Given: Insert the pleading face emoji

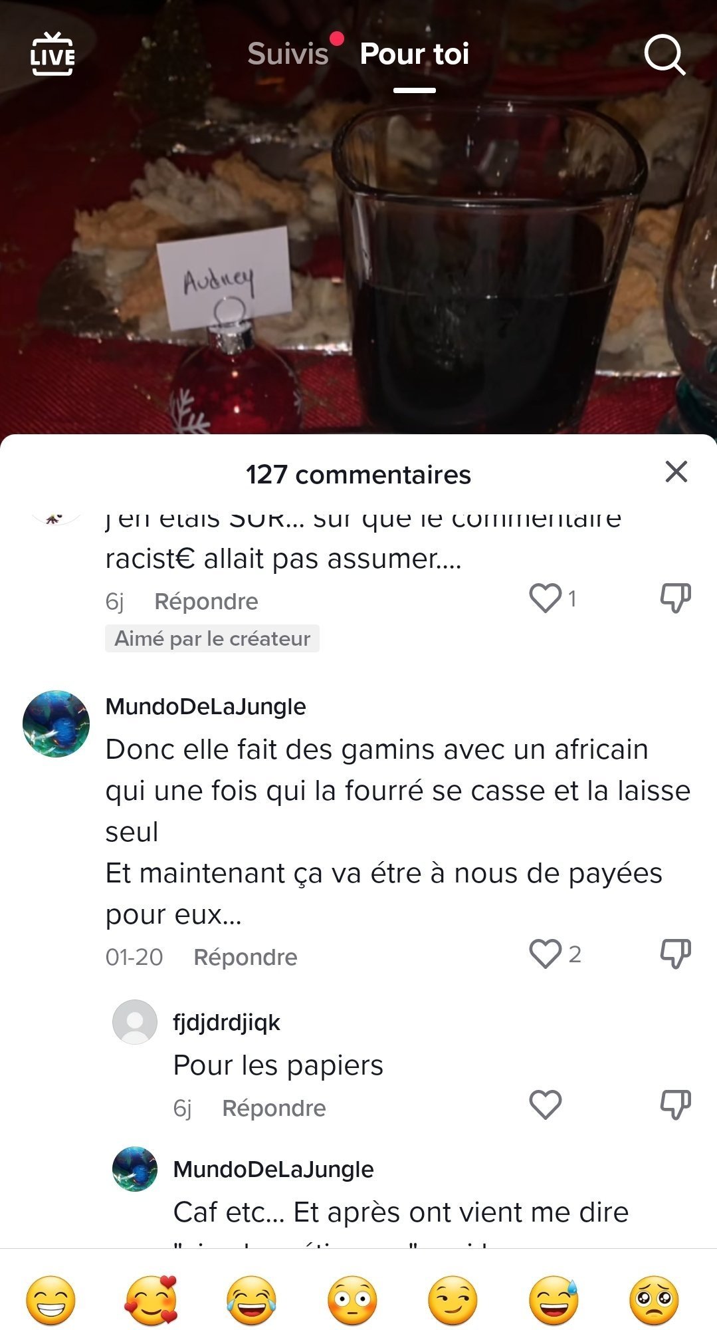Looking at the screenshot, I should click(654, 1300).
